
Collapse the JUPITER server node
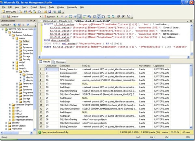(3, 29)
